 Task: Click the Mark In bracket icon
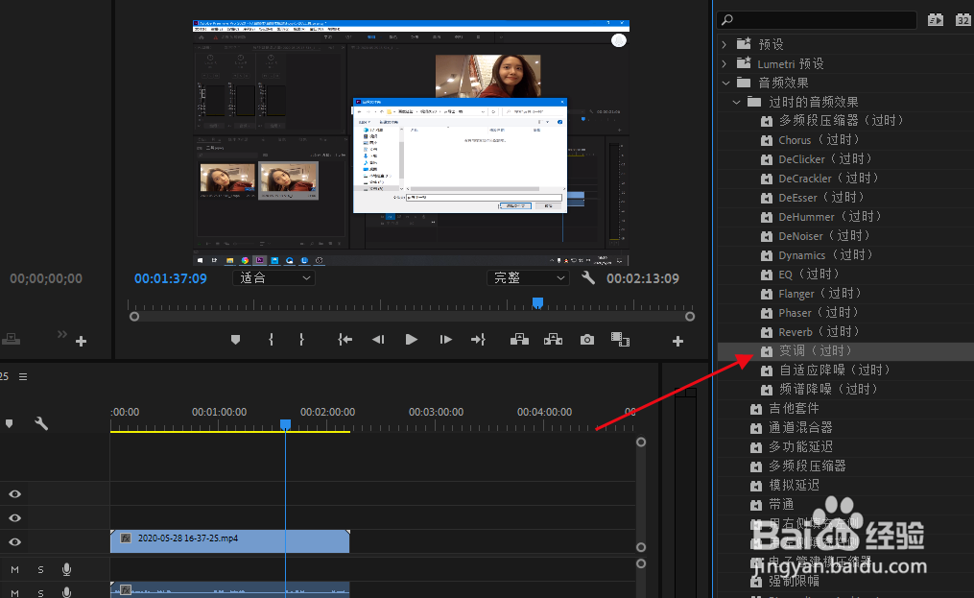[272, 340]
